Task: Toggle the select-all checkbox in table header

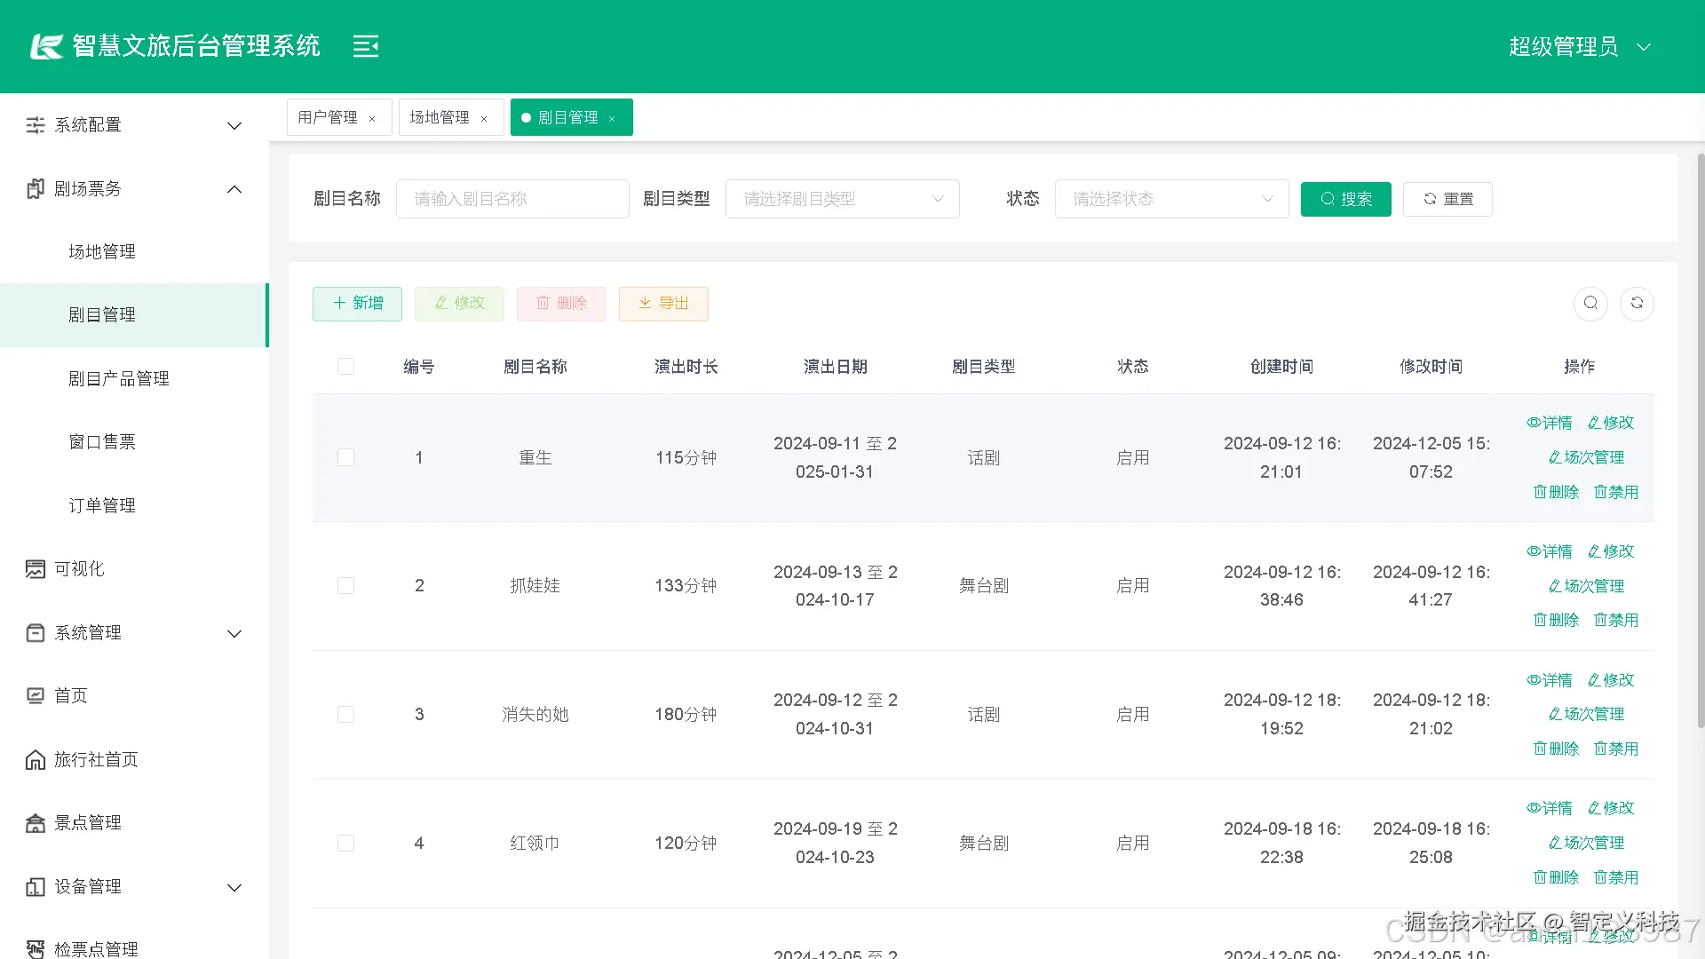Action: 346,367
